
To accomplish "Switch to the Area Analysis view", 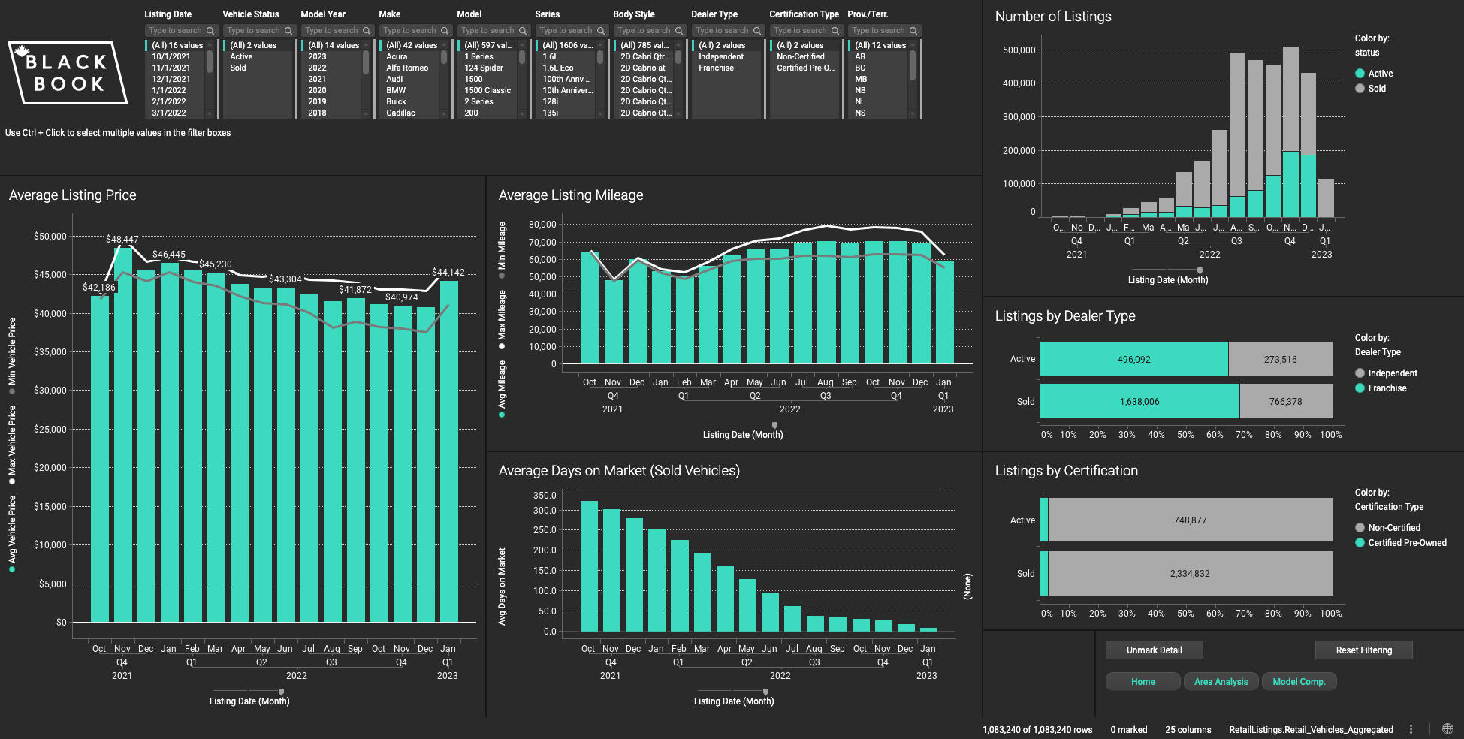I will (x=1221, y=681).
